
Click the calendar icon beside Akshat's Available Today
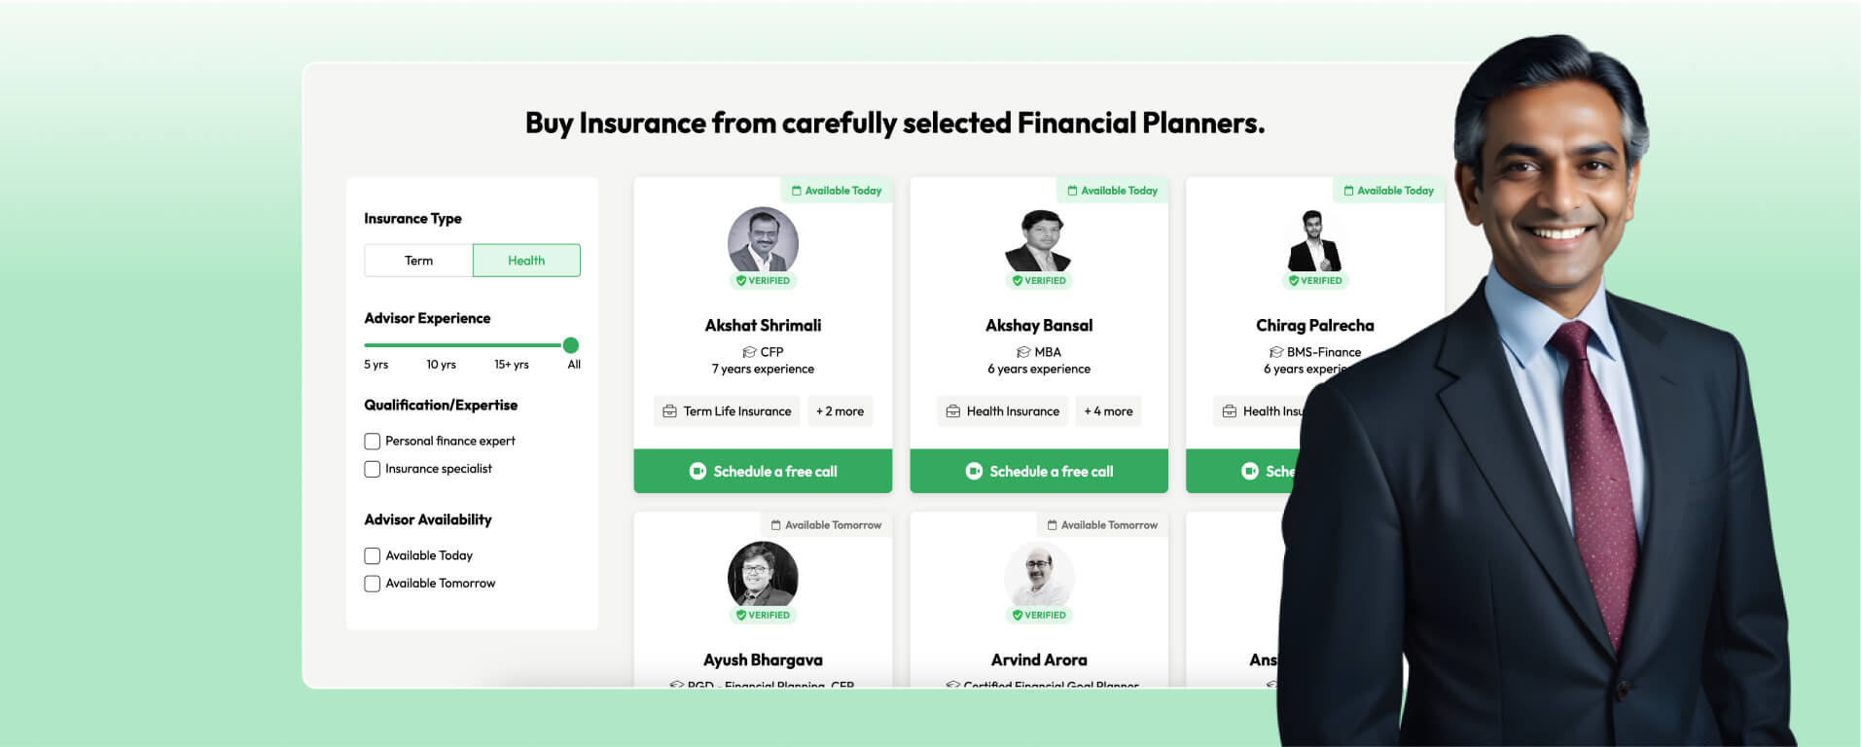797,191
